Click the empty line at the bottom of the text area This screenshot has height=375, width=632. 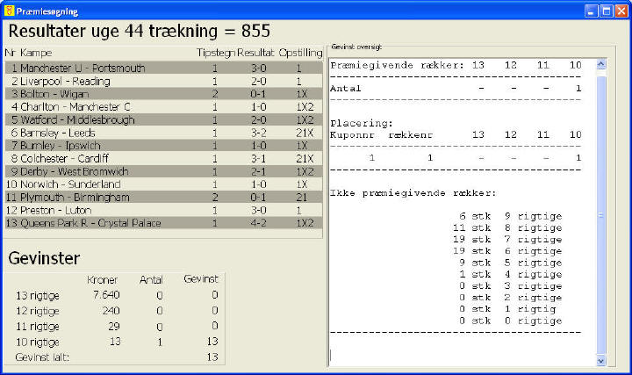click(463, 355)
